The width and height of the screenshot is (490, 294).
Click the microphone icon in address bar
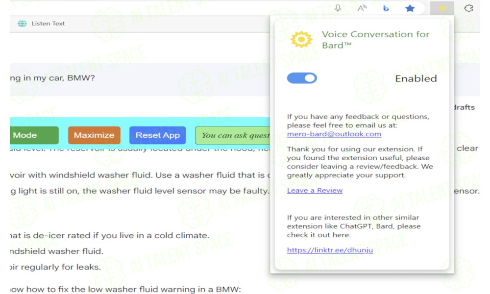pyautogui.click(x=338, y=8)
